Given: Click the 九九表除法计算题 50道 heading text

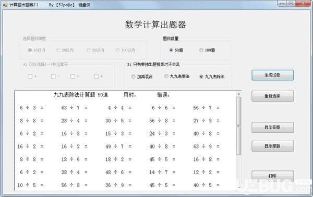Looking at the screenshot, I should tap(81, 95).
